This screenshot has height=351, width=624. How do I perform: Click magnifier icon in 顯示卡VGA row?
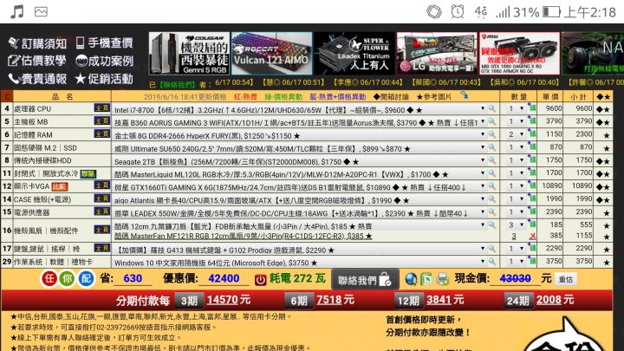[x=492, y=185]
